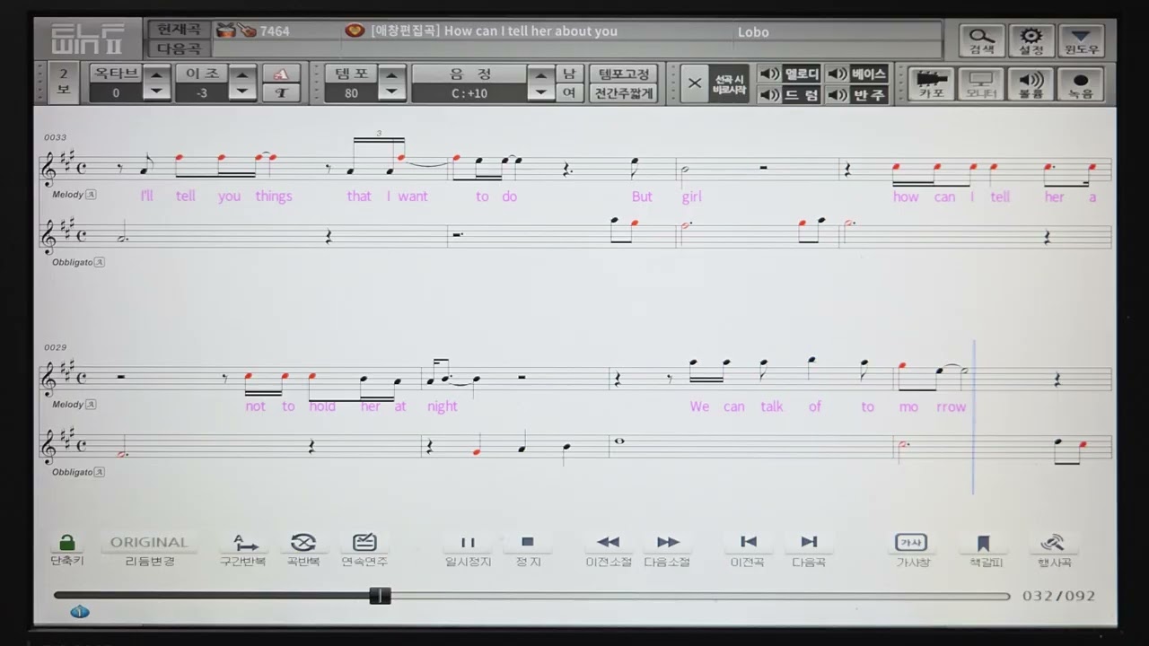The width and height of the screenshot is (1149, 646).
Task: Stop playback with 정지
Action: coord(528,550)
